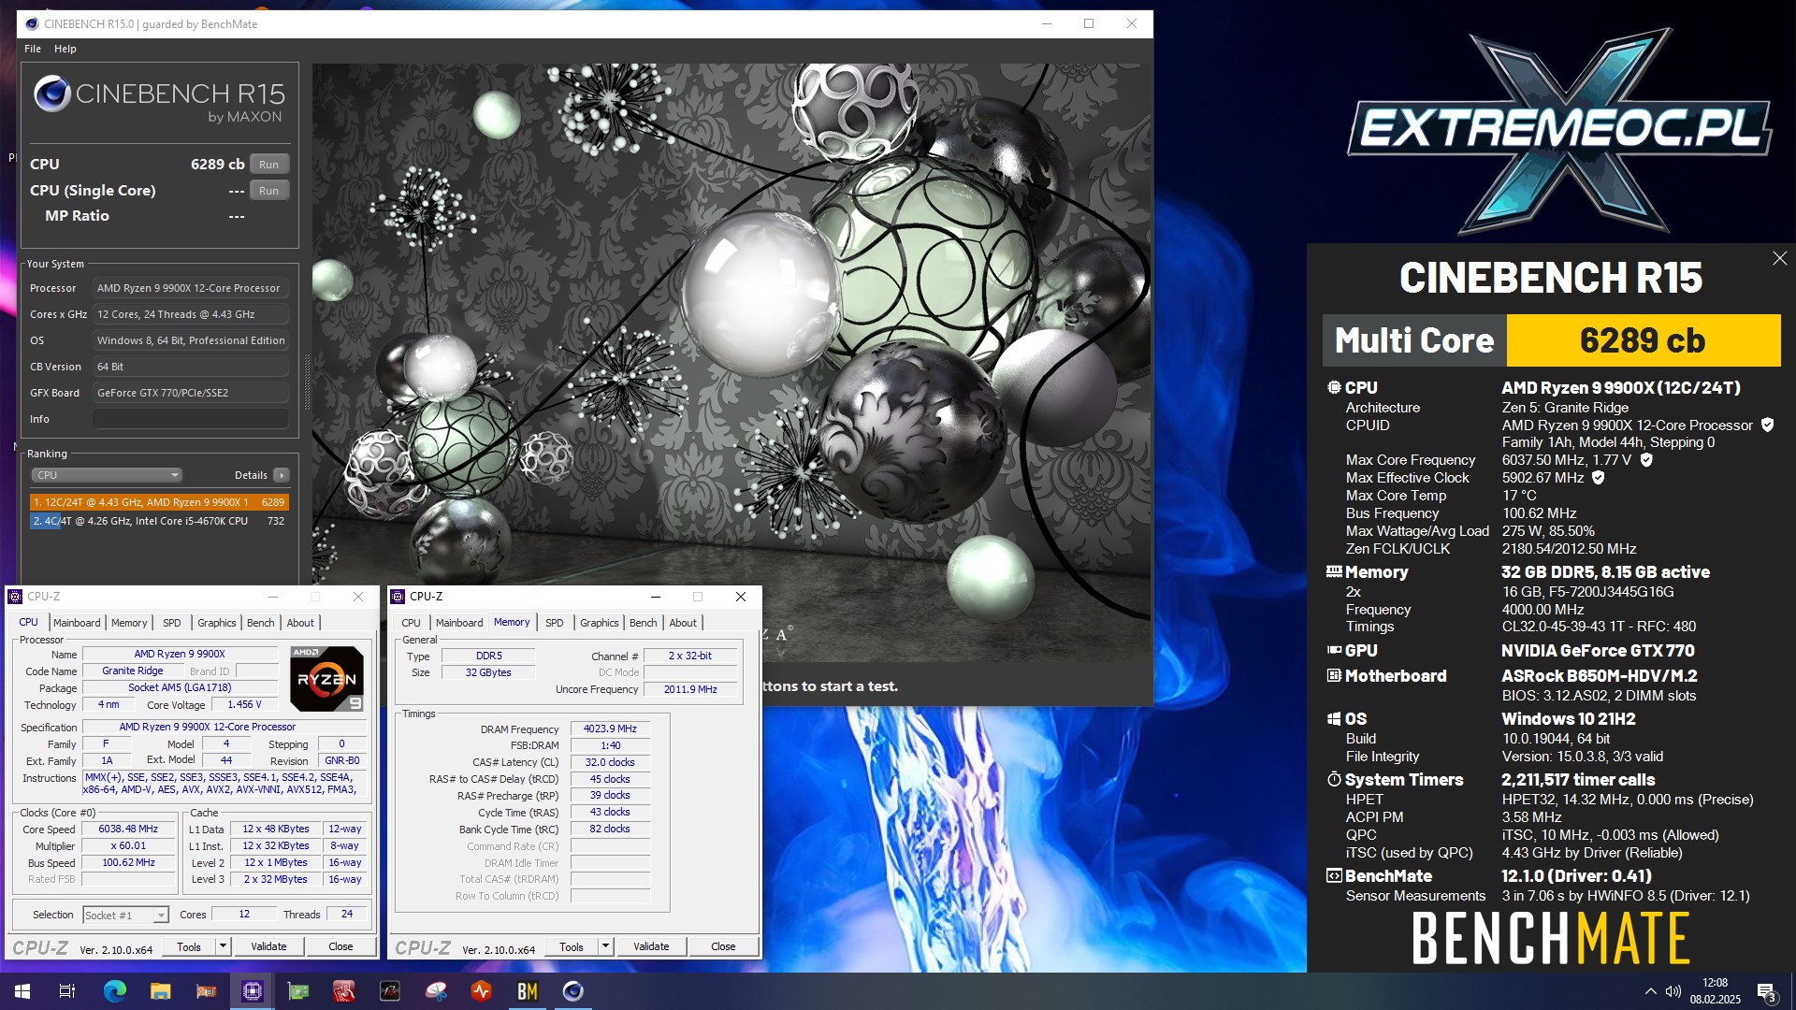1796x1010 pixels.
Task: Open Graphics tab in left CPU-Z window
Action: coord(217,623)
